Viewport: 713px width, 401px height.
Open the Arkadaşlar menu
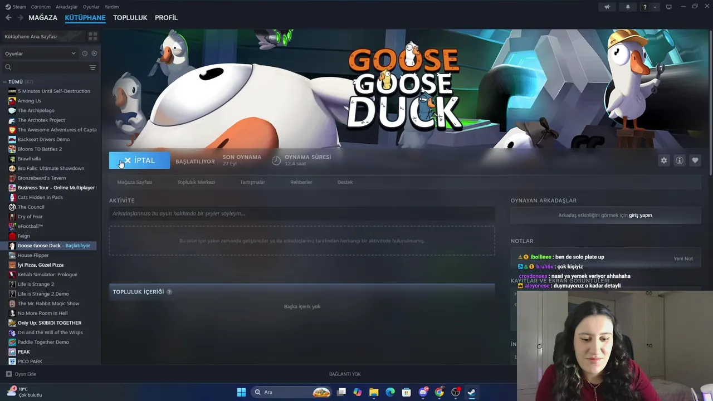(x=67, y=7)
